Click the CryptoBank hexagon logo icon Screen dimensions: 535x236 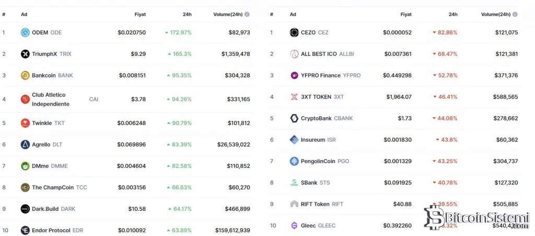294,118
